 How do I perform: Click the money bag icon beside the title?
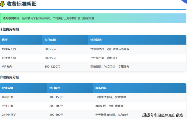tap(2, 4)
